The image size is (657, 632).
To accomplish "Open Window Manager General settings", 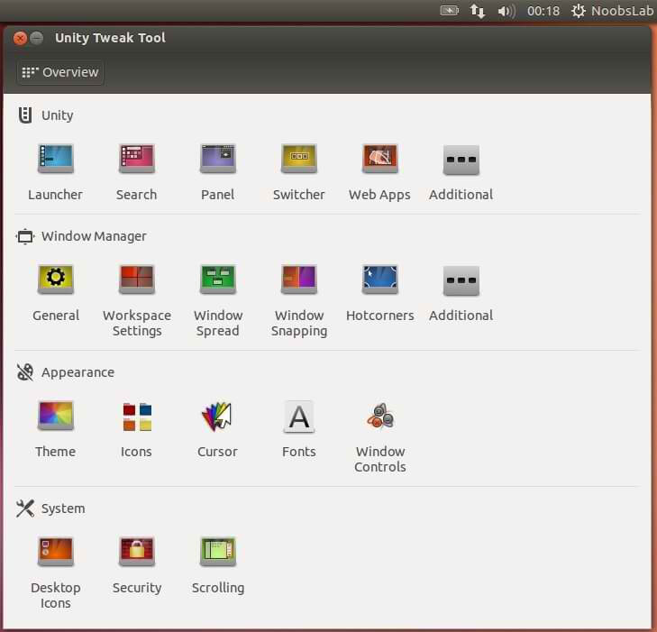I will (55, 280).
